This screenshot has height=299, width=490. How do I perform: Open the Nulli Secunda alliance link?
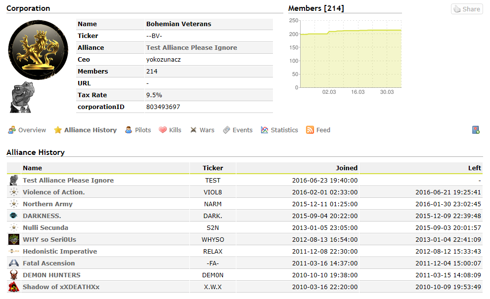pyautogui.click(x=45, y=228)
